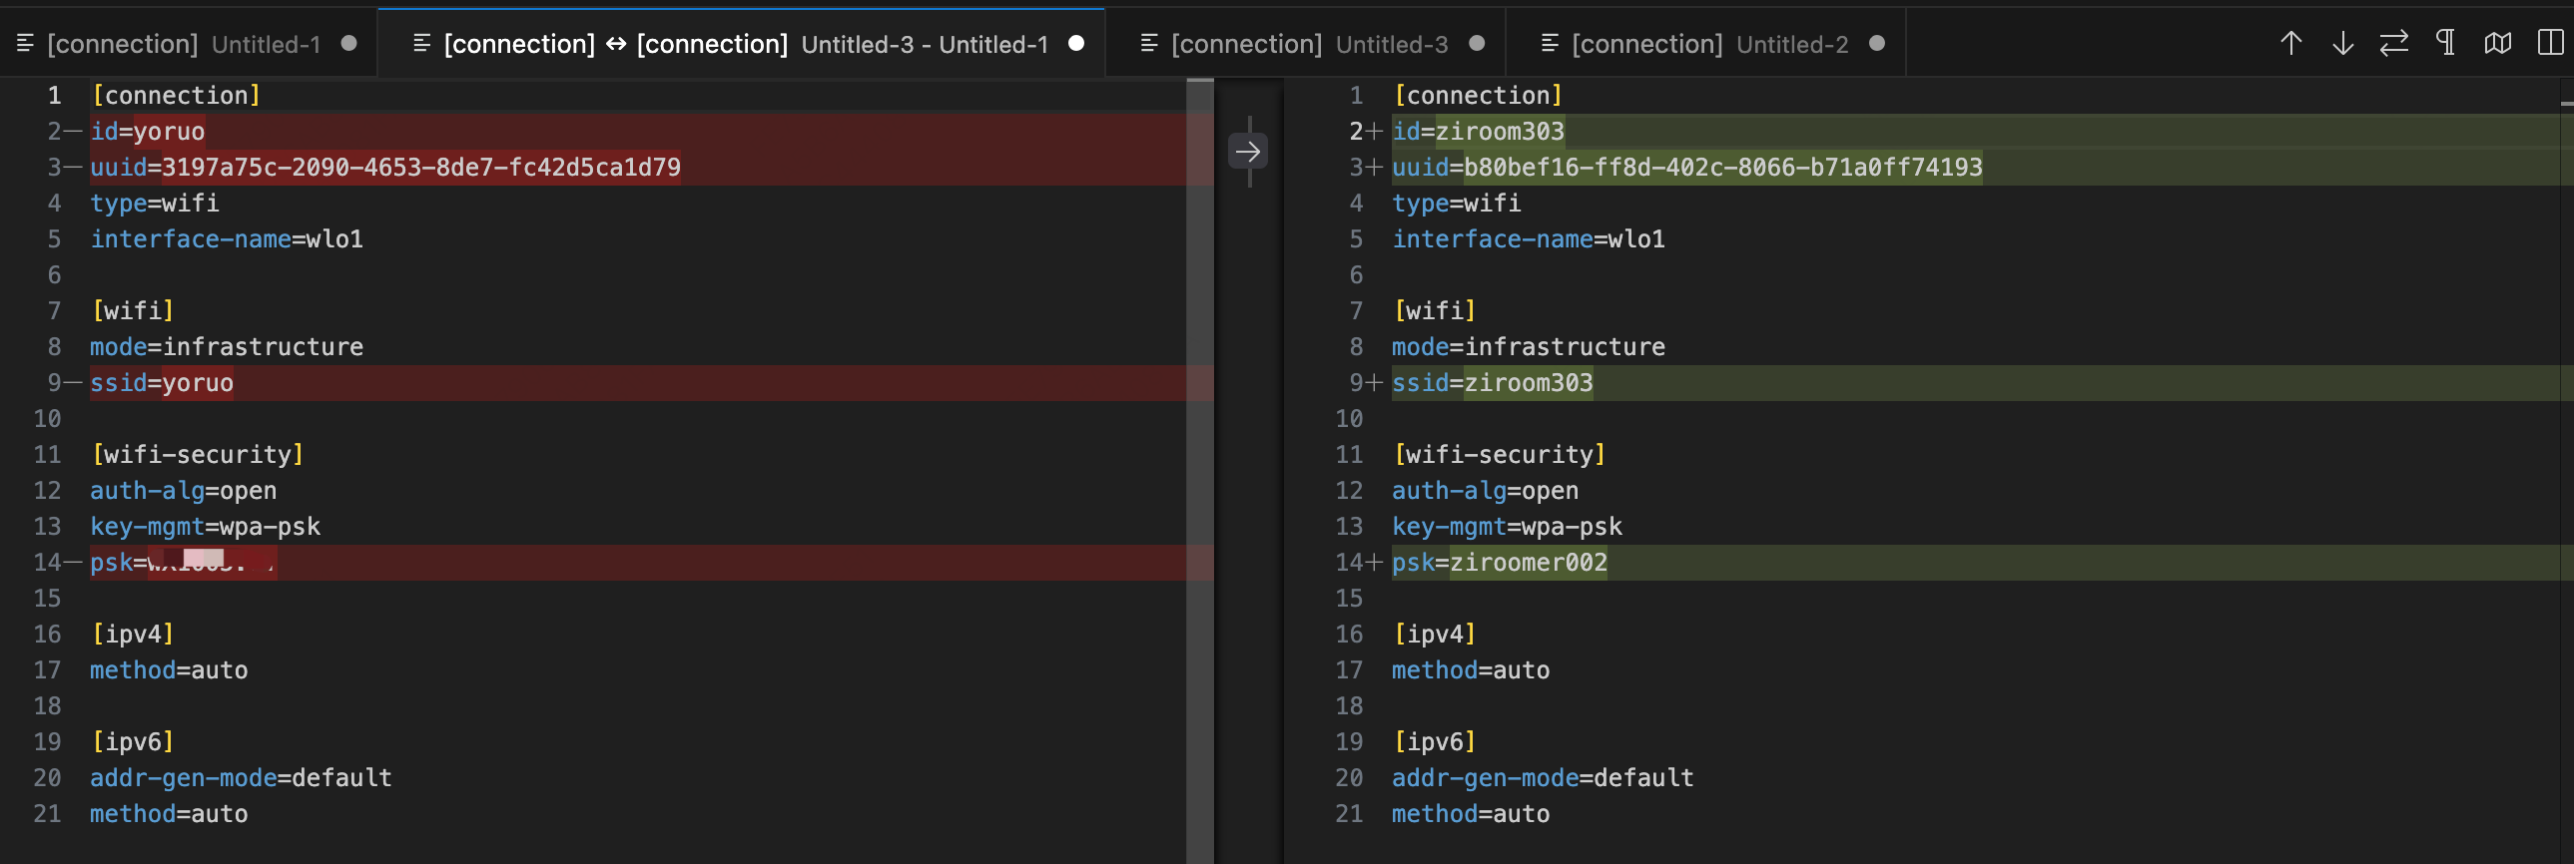This screenshot has width=2574, height=864.
Task: Close unsaved Untitled-1 tab via dot
Action: click(x=348, y=43)
